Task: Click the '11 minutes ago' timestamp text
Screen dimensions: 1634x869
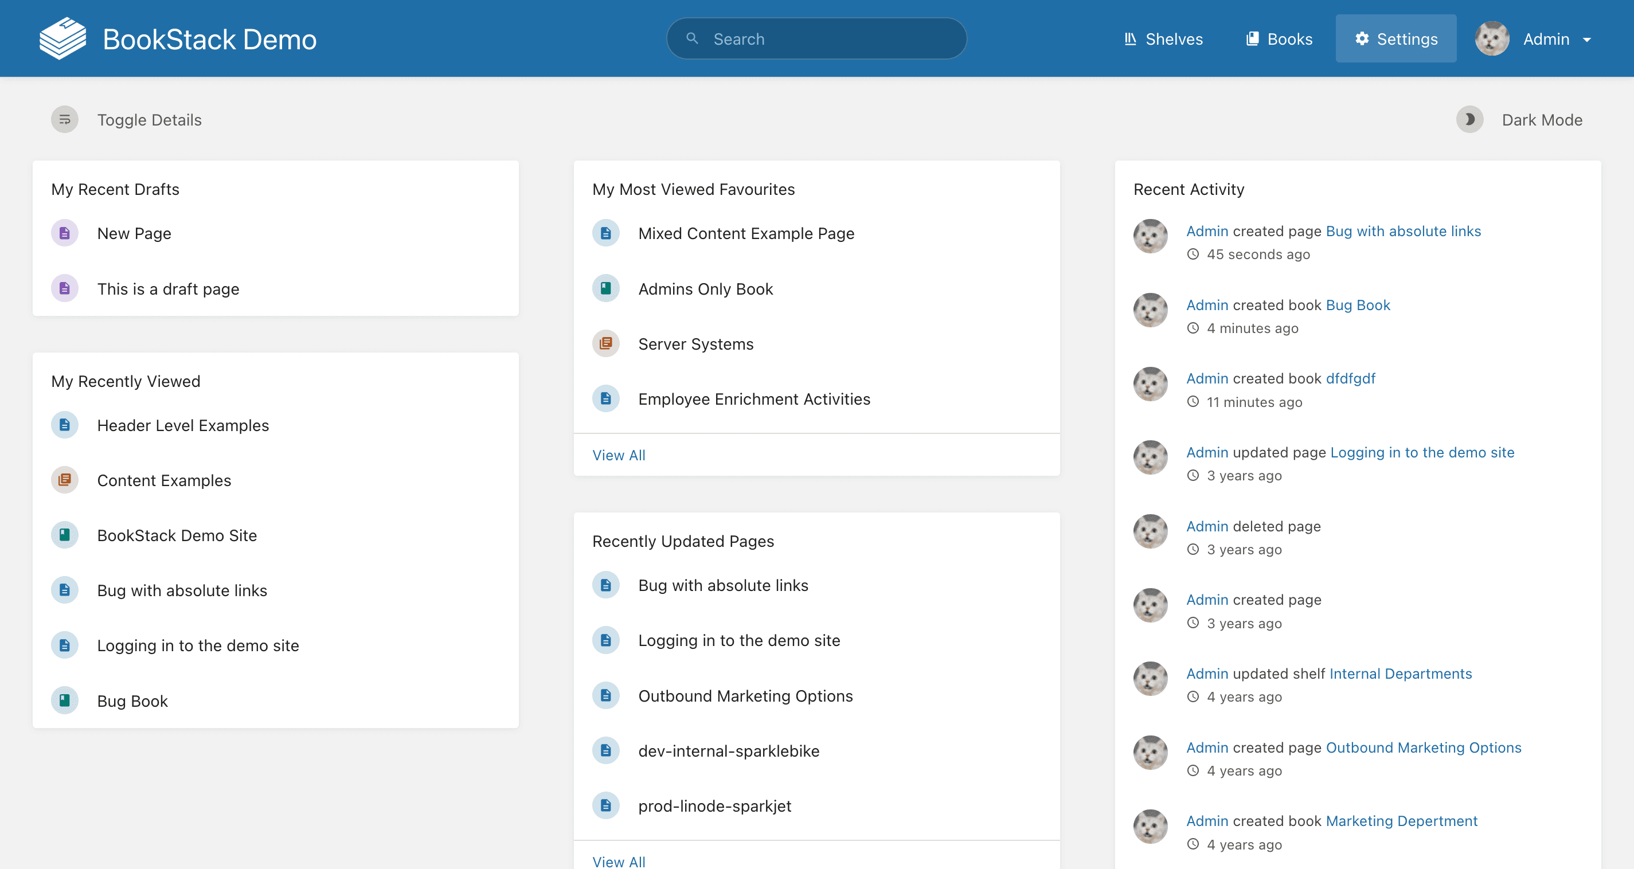Action: 1254,402
